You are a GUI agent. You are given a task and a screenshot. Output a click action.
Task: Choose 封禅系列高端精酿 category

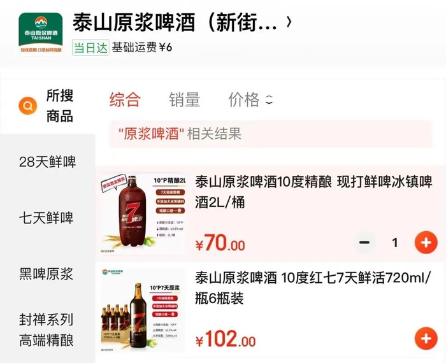click(x=47, y=330)
